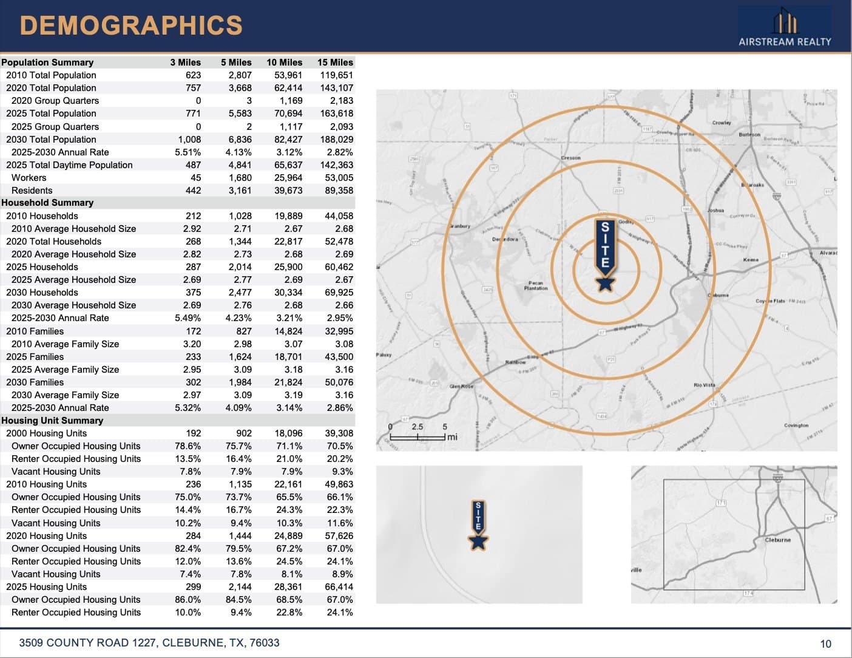Click the Rio Vista label on the map
The width and height of the screenshot is (852, 658).
(704, 385)
